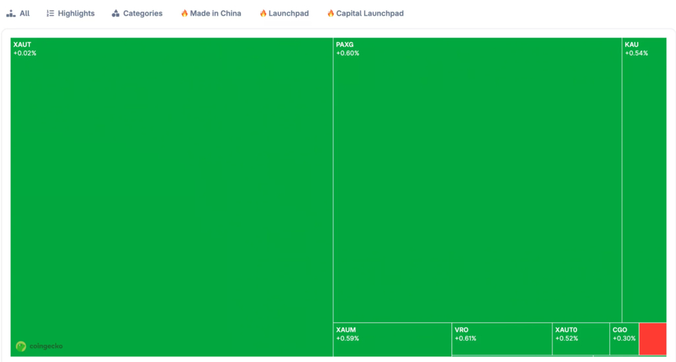Click the list icon next to Highlights

[50, 14]
